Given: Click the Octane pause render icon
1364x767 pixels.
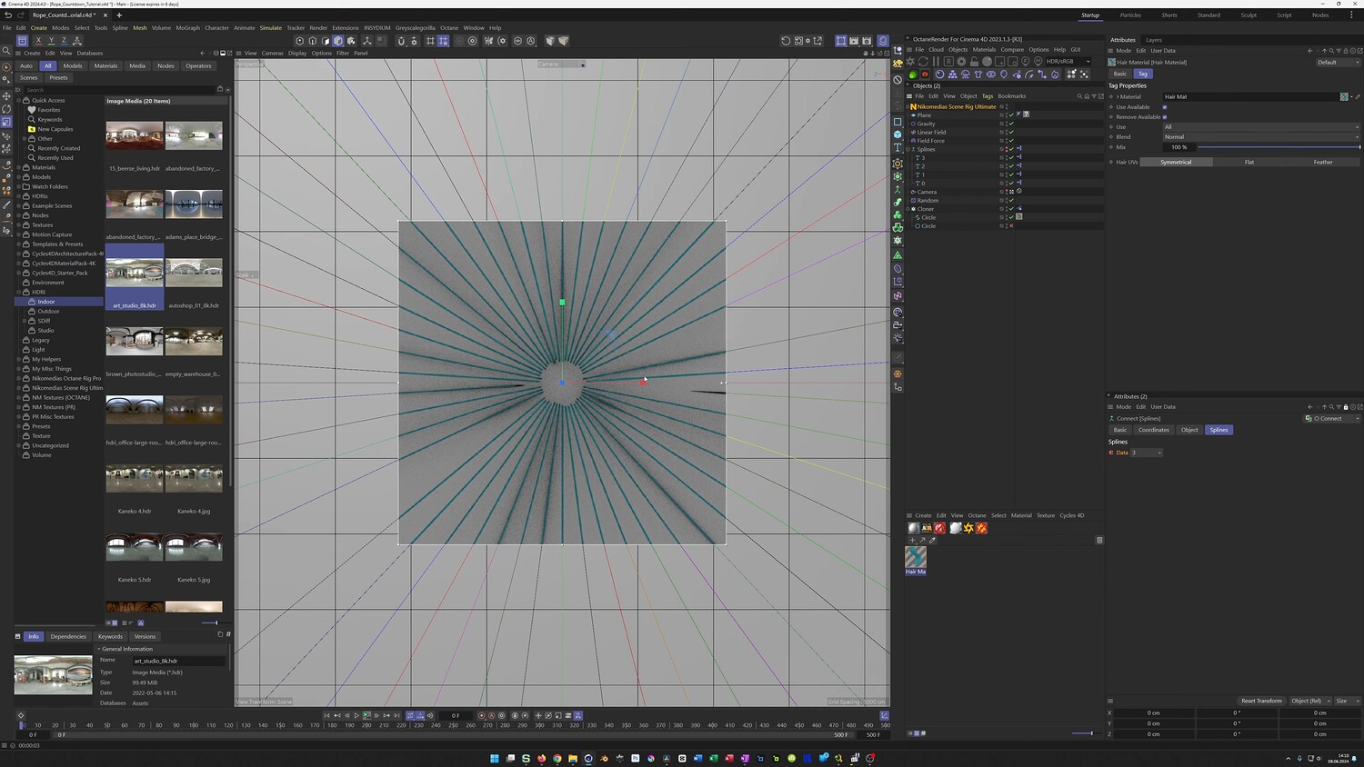Looking at the screenshot, I should [936, 62].
